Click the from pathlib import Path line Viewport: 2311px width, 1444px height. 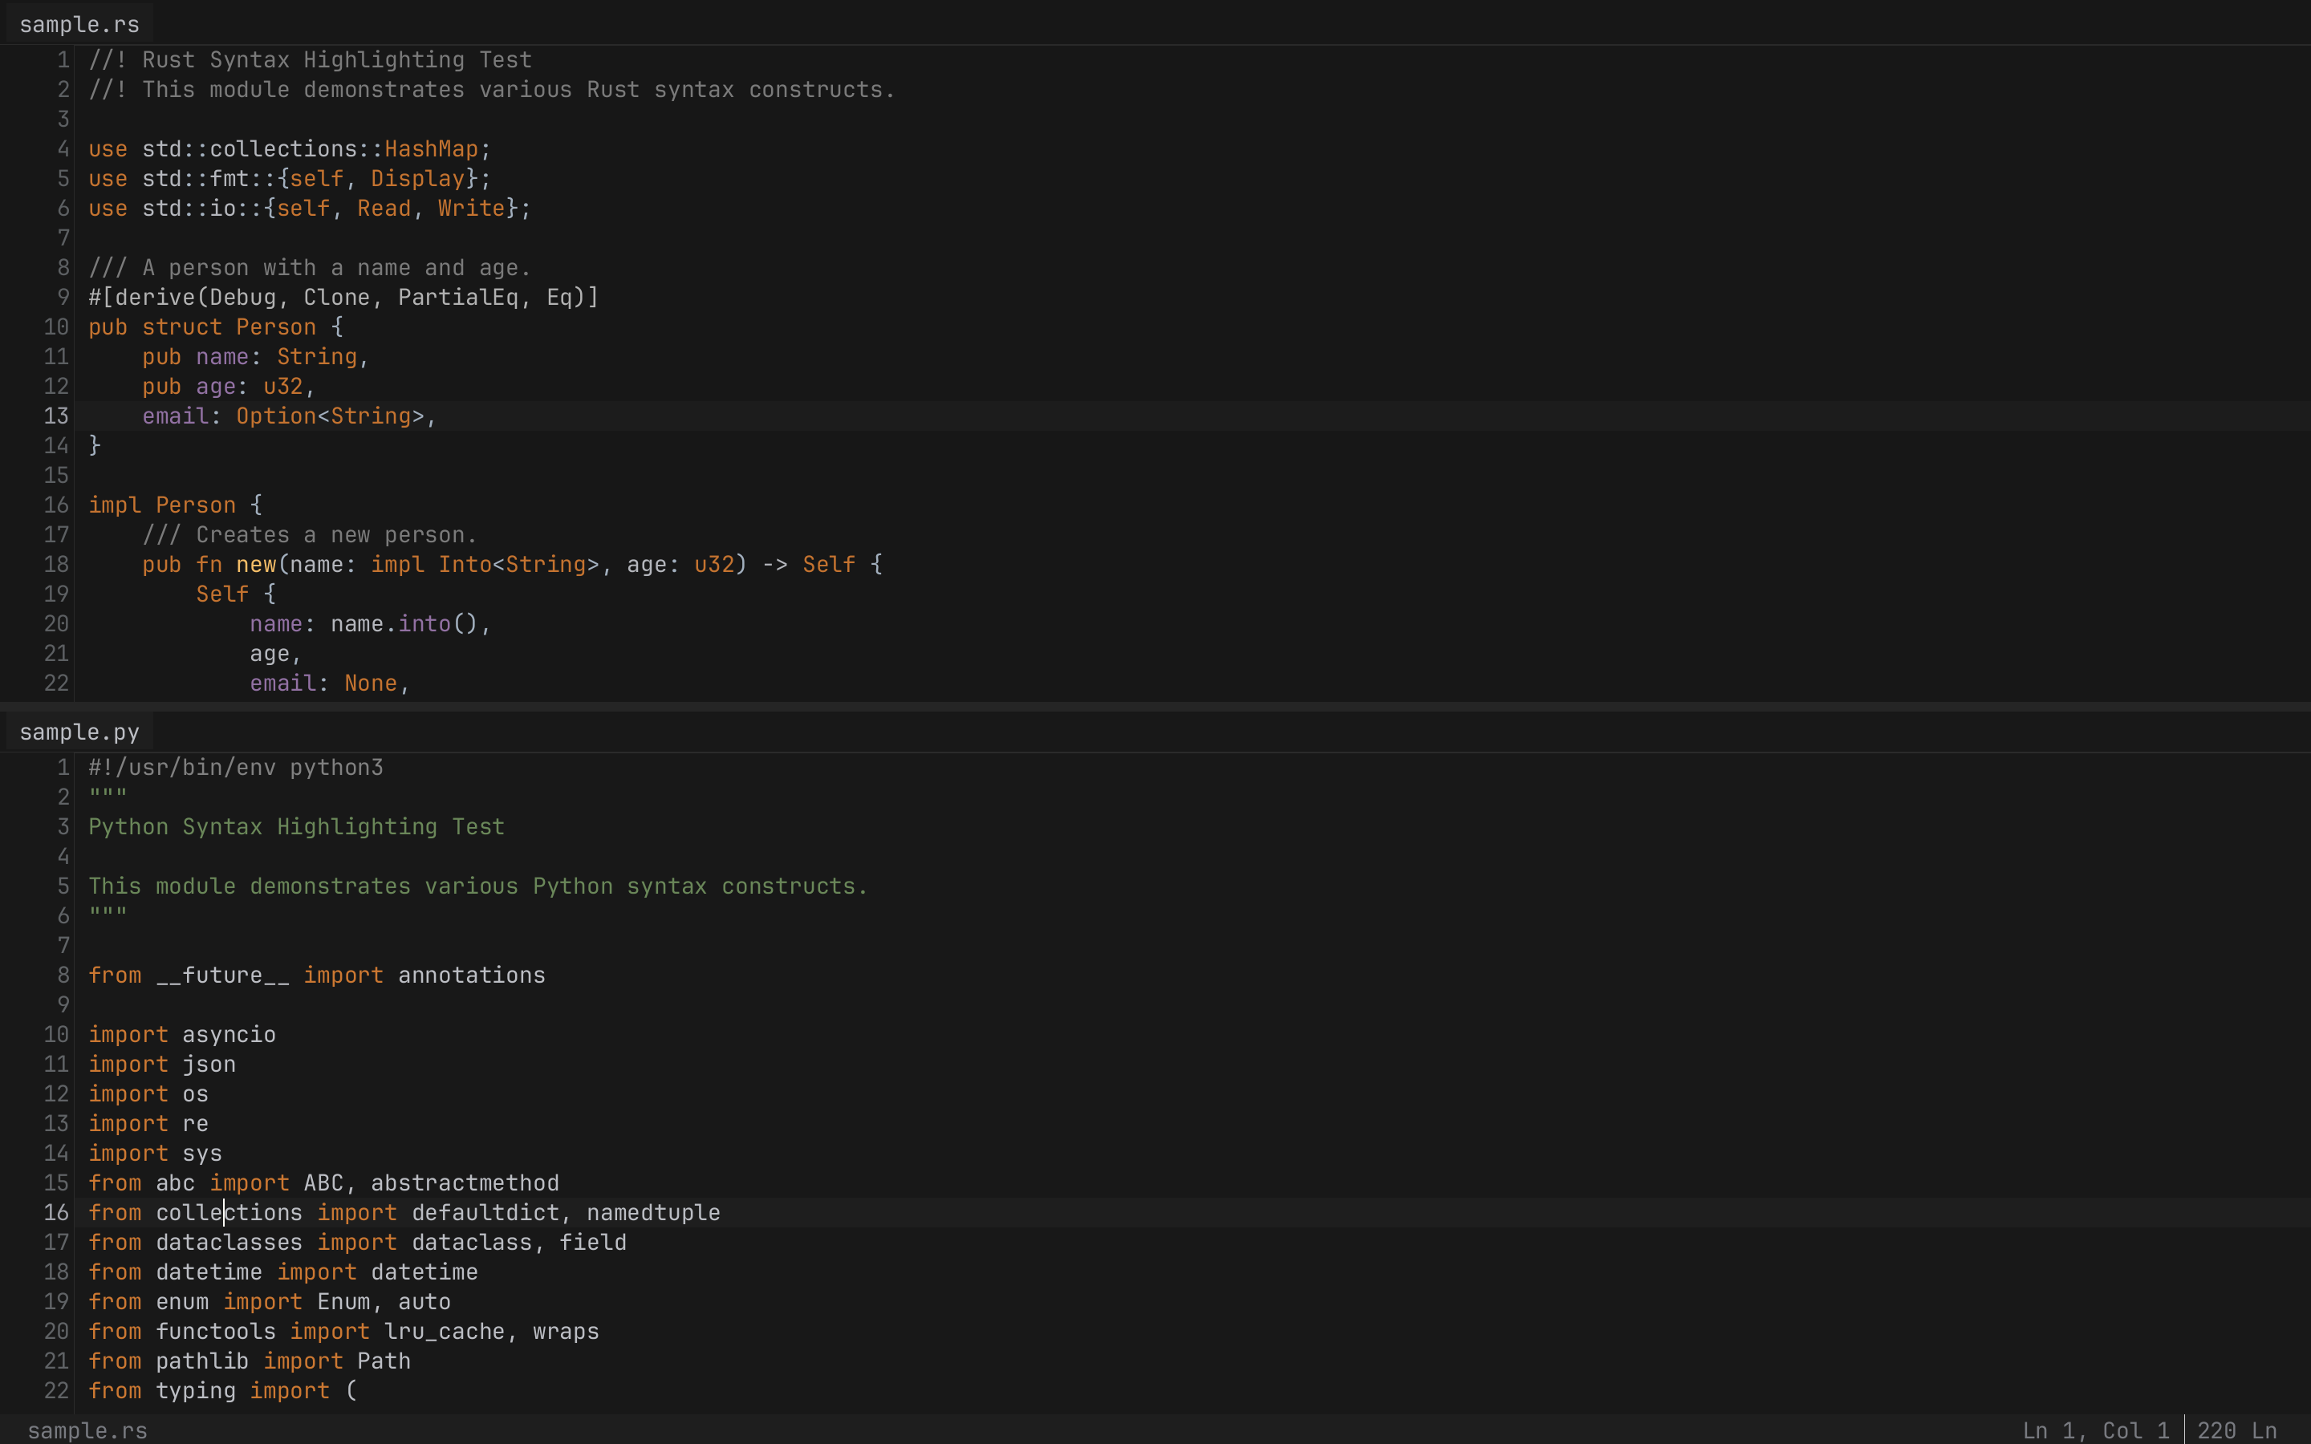click(x=250, y=1360)
